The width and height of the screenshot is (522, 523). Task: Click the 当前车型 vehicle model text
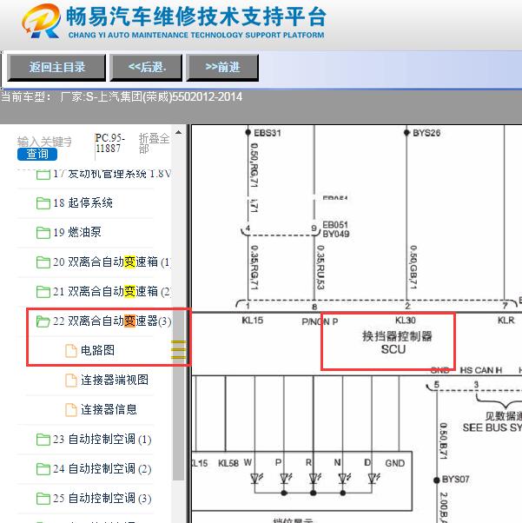[x=122, y=97]
